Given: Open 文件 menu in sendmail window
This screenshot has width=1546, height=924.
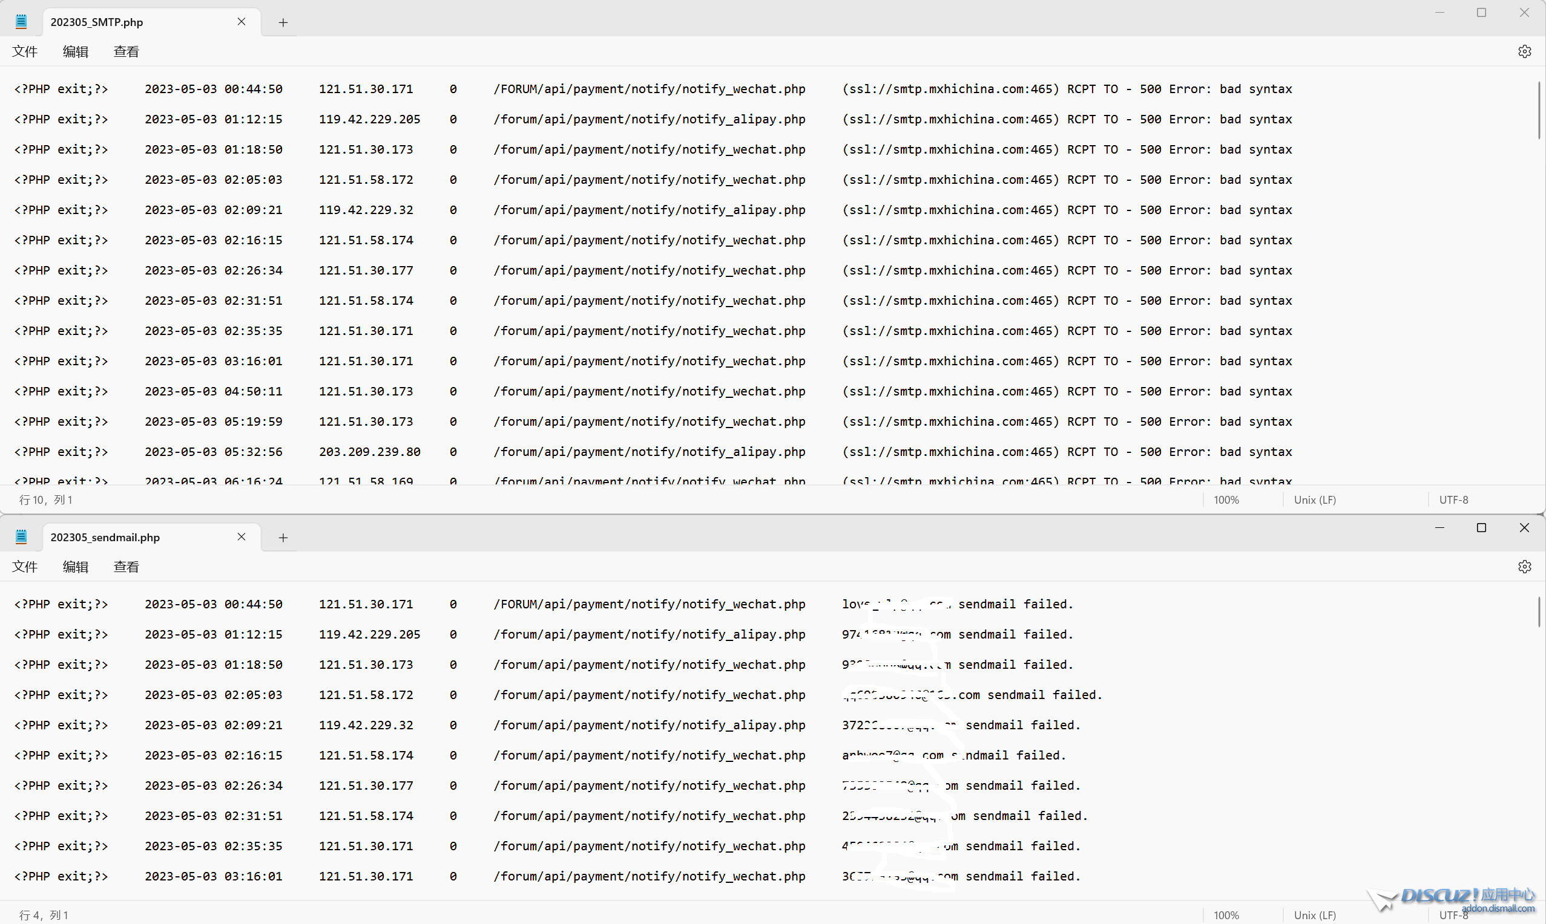Looking at the screenshot, I should [25, 567].
